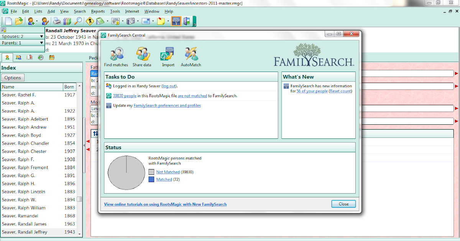Viewport: 460px width, 241px height.
Task: Click the magnifying glass search icon
Action: click(78, 21)
